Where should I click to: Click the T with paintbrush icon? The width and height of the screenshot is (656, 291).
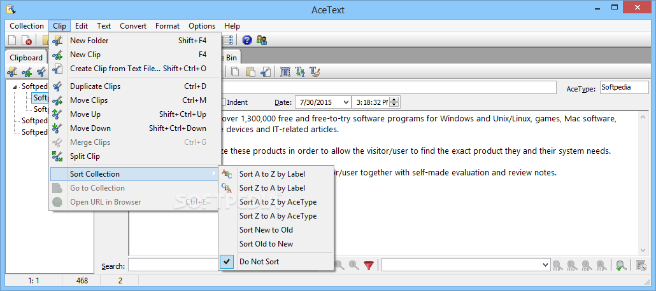315,72
